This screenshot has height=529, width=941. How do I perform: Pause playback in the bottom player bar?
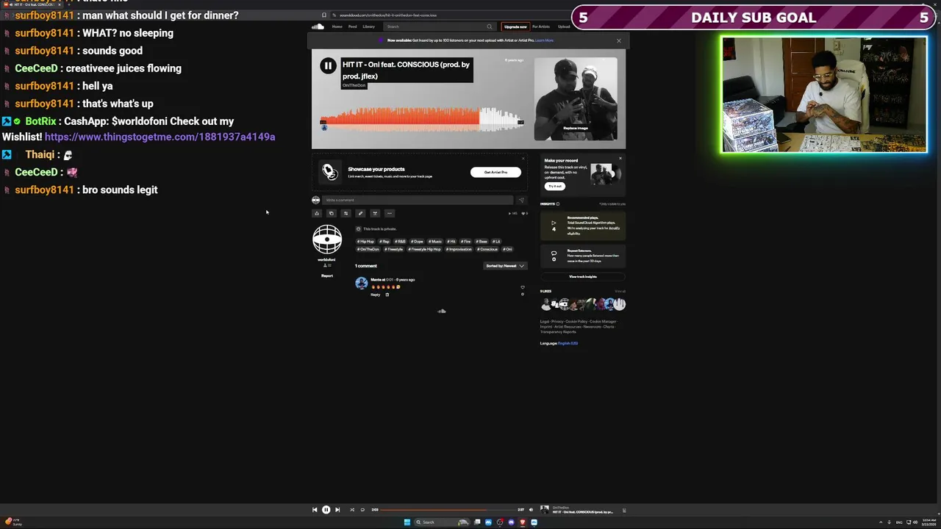coord(326,510)
